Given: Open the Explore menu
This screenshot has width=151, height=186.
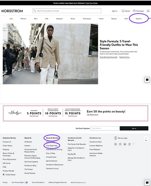Looking at the screenshot, I should (x=139, y=19).
